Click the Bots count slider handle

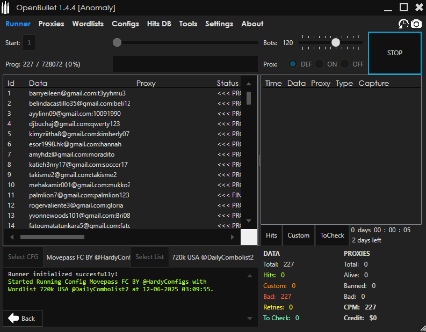click(x=336, y=42)
